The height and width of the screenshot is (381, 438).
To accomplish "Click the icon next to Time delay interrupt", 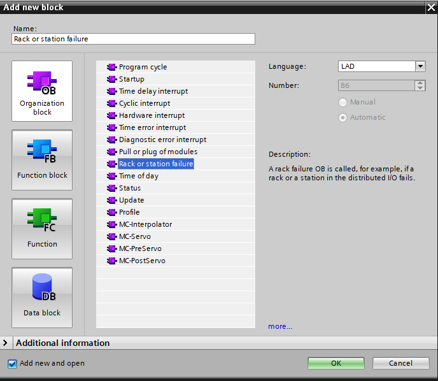I will (112, 91).
